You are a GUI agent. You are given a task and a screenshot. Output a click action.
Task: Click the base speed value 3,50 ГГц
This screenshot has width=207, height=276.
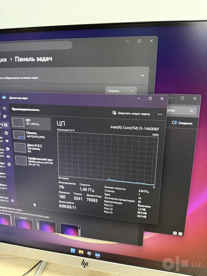click(x=144, y=191)
